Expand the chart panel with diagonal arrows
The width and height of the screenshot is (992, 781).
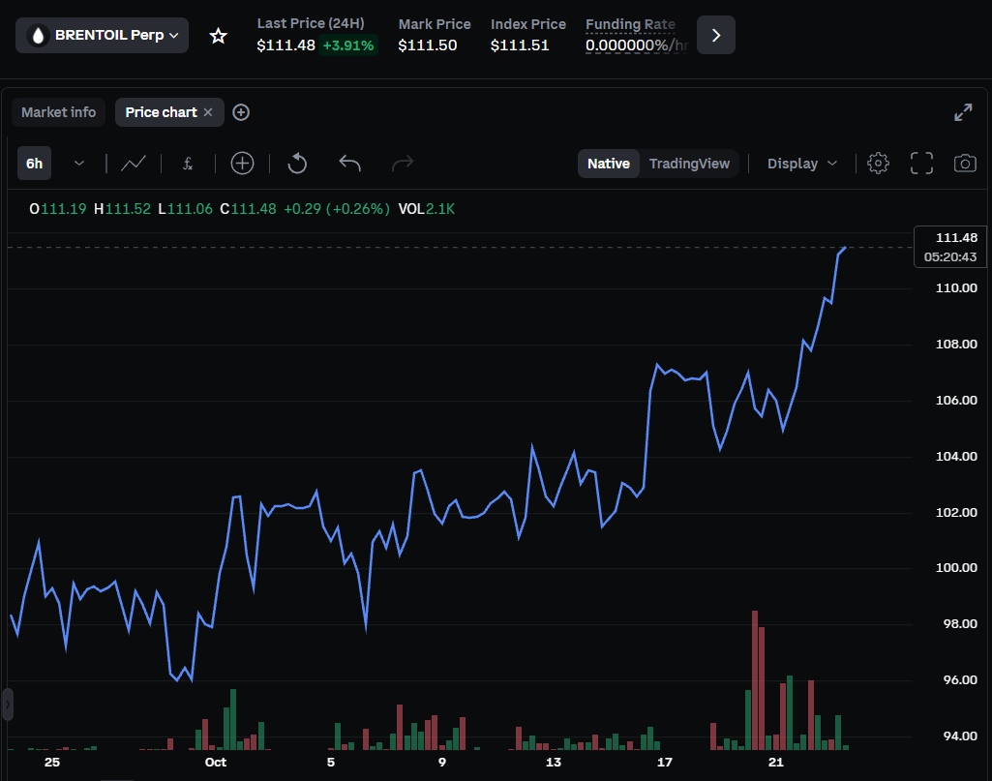(963, 112)
